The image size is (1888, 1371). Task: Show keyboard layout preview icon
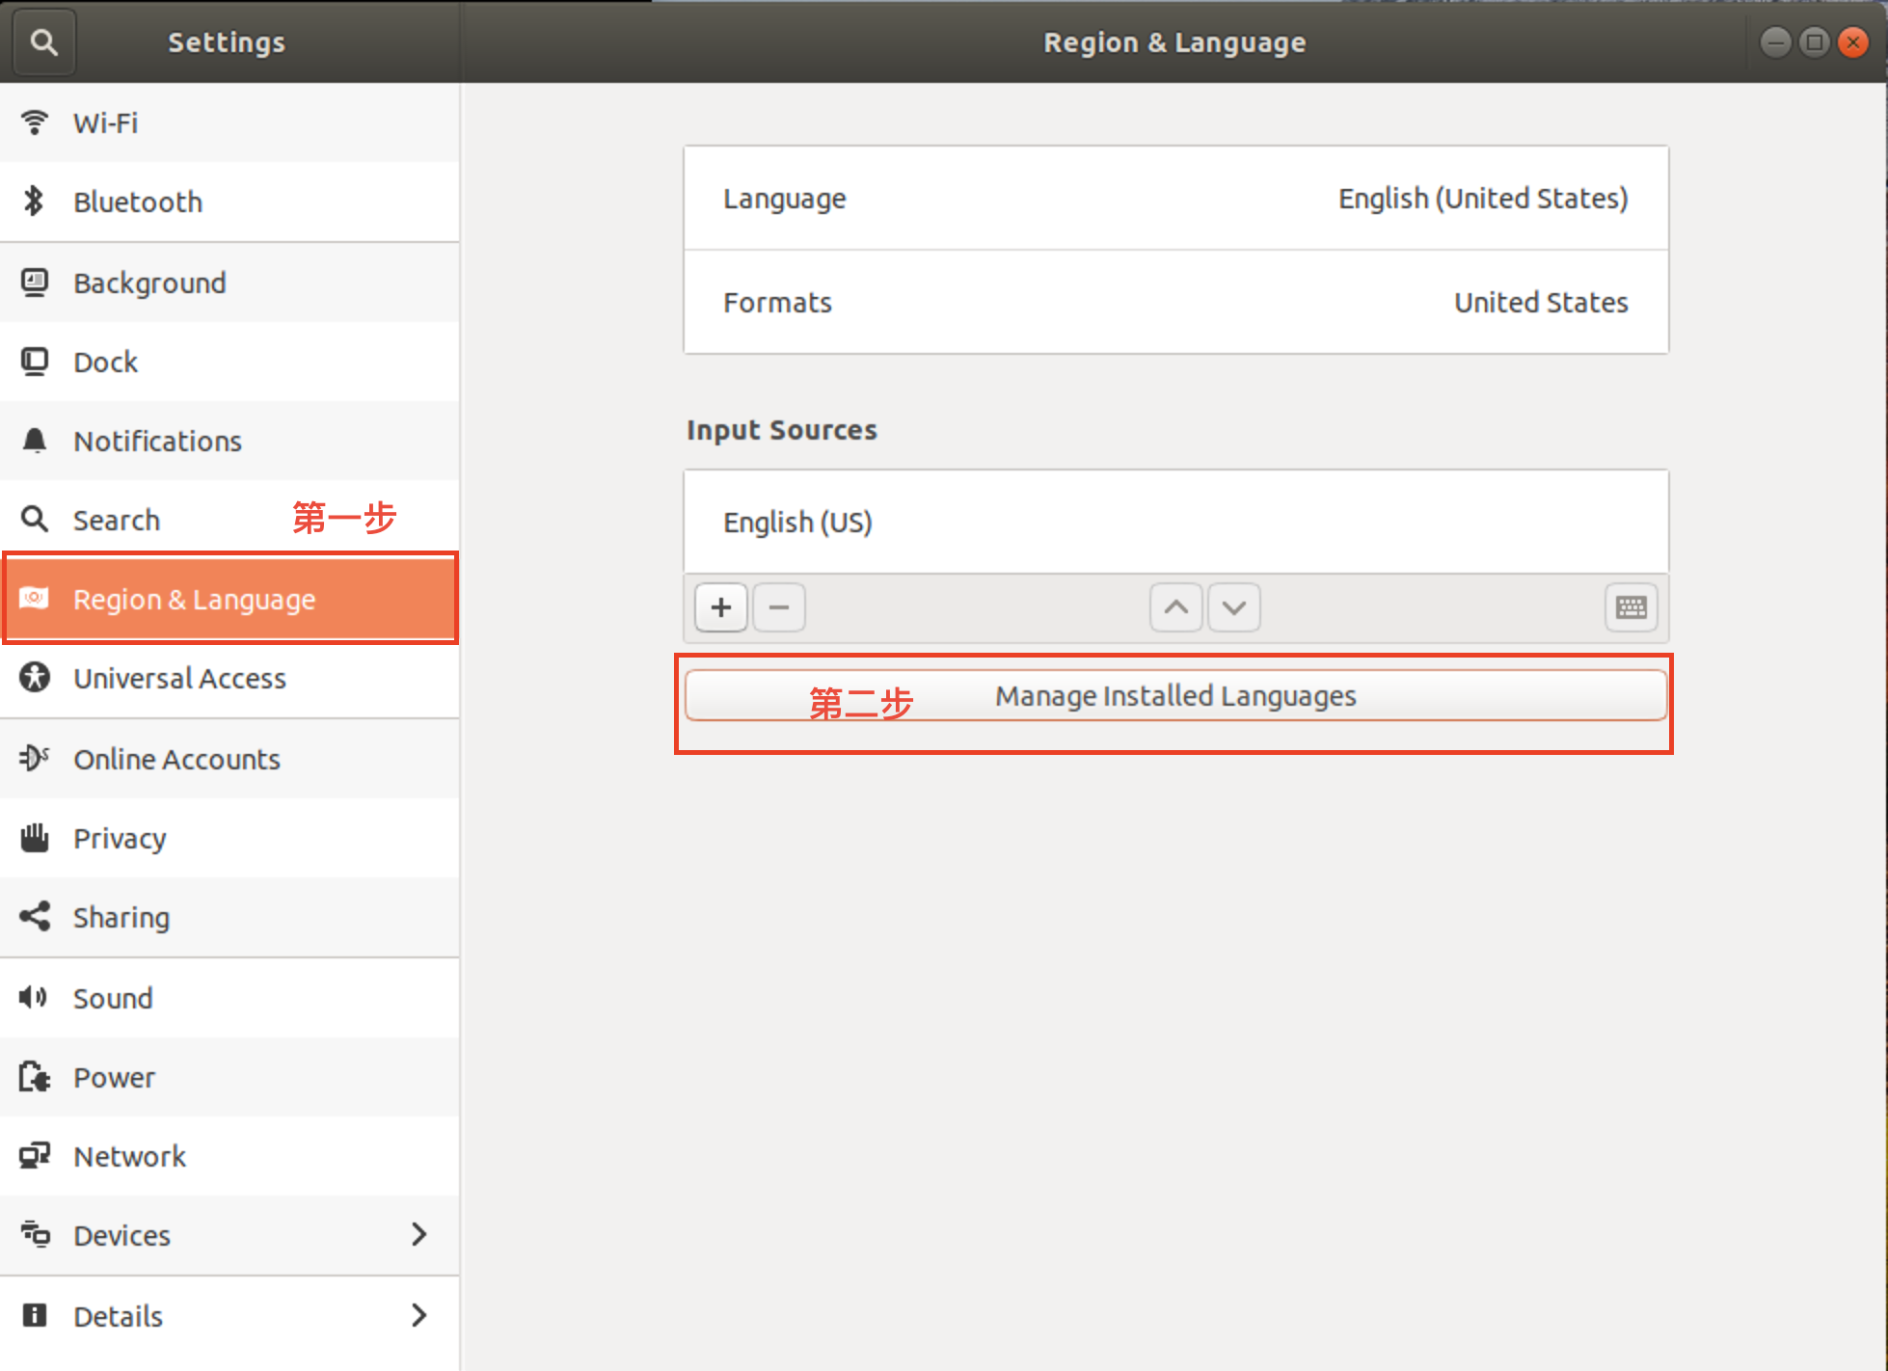pyautogui.click(x=1631, y=607)
